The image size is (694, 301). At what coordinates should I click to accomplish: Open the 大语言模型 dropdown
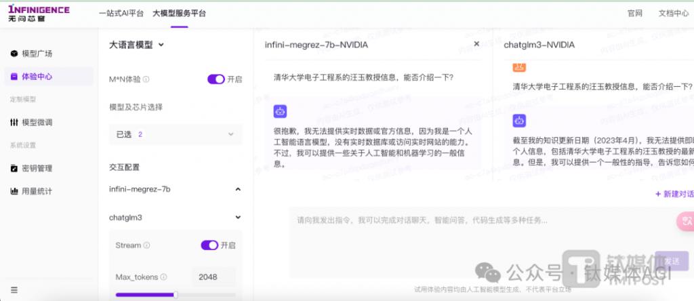(136, 45)
